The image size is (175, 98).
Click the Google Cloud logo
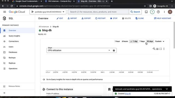click(x=17, y=12)
